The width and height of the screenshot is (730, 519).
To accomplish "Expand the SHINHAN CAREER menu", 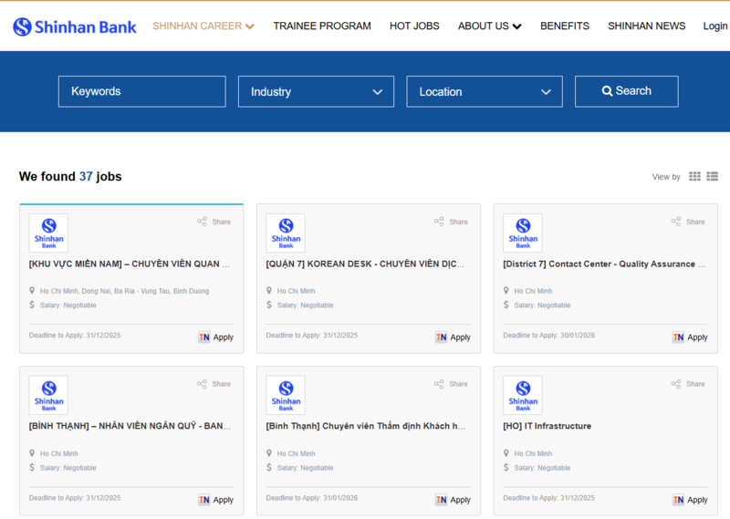I will pos(203,26).
